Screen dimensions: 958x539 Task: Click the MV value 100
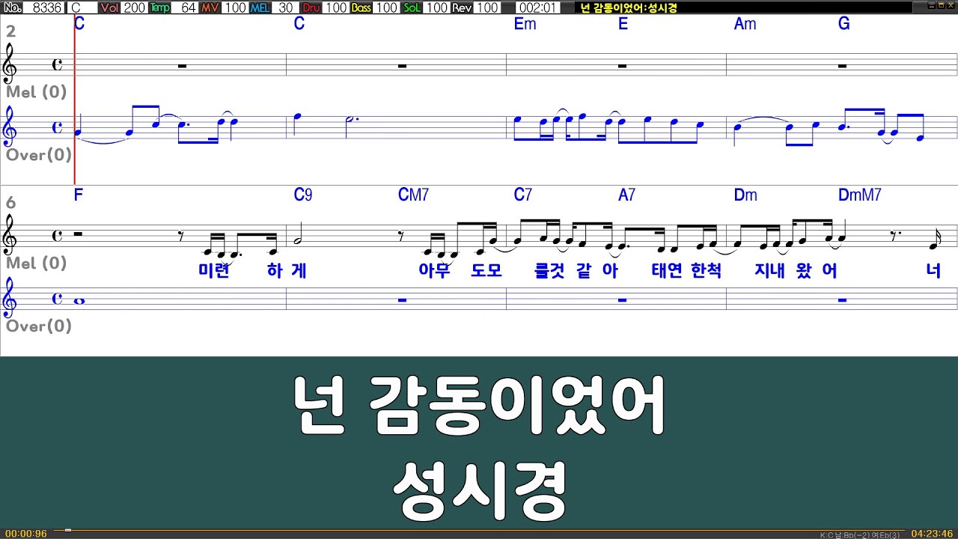tap(235, 7)
